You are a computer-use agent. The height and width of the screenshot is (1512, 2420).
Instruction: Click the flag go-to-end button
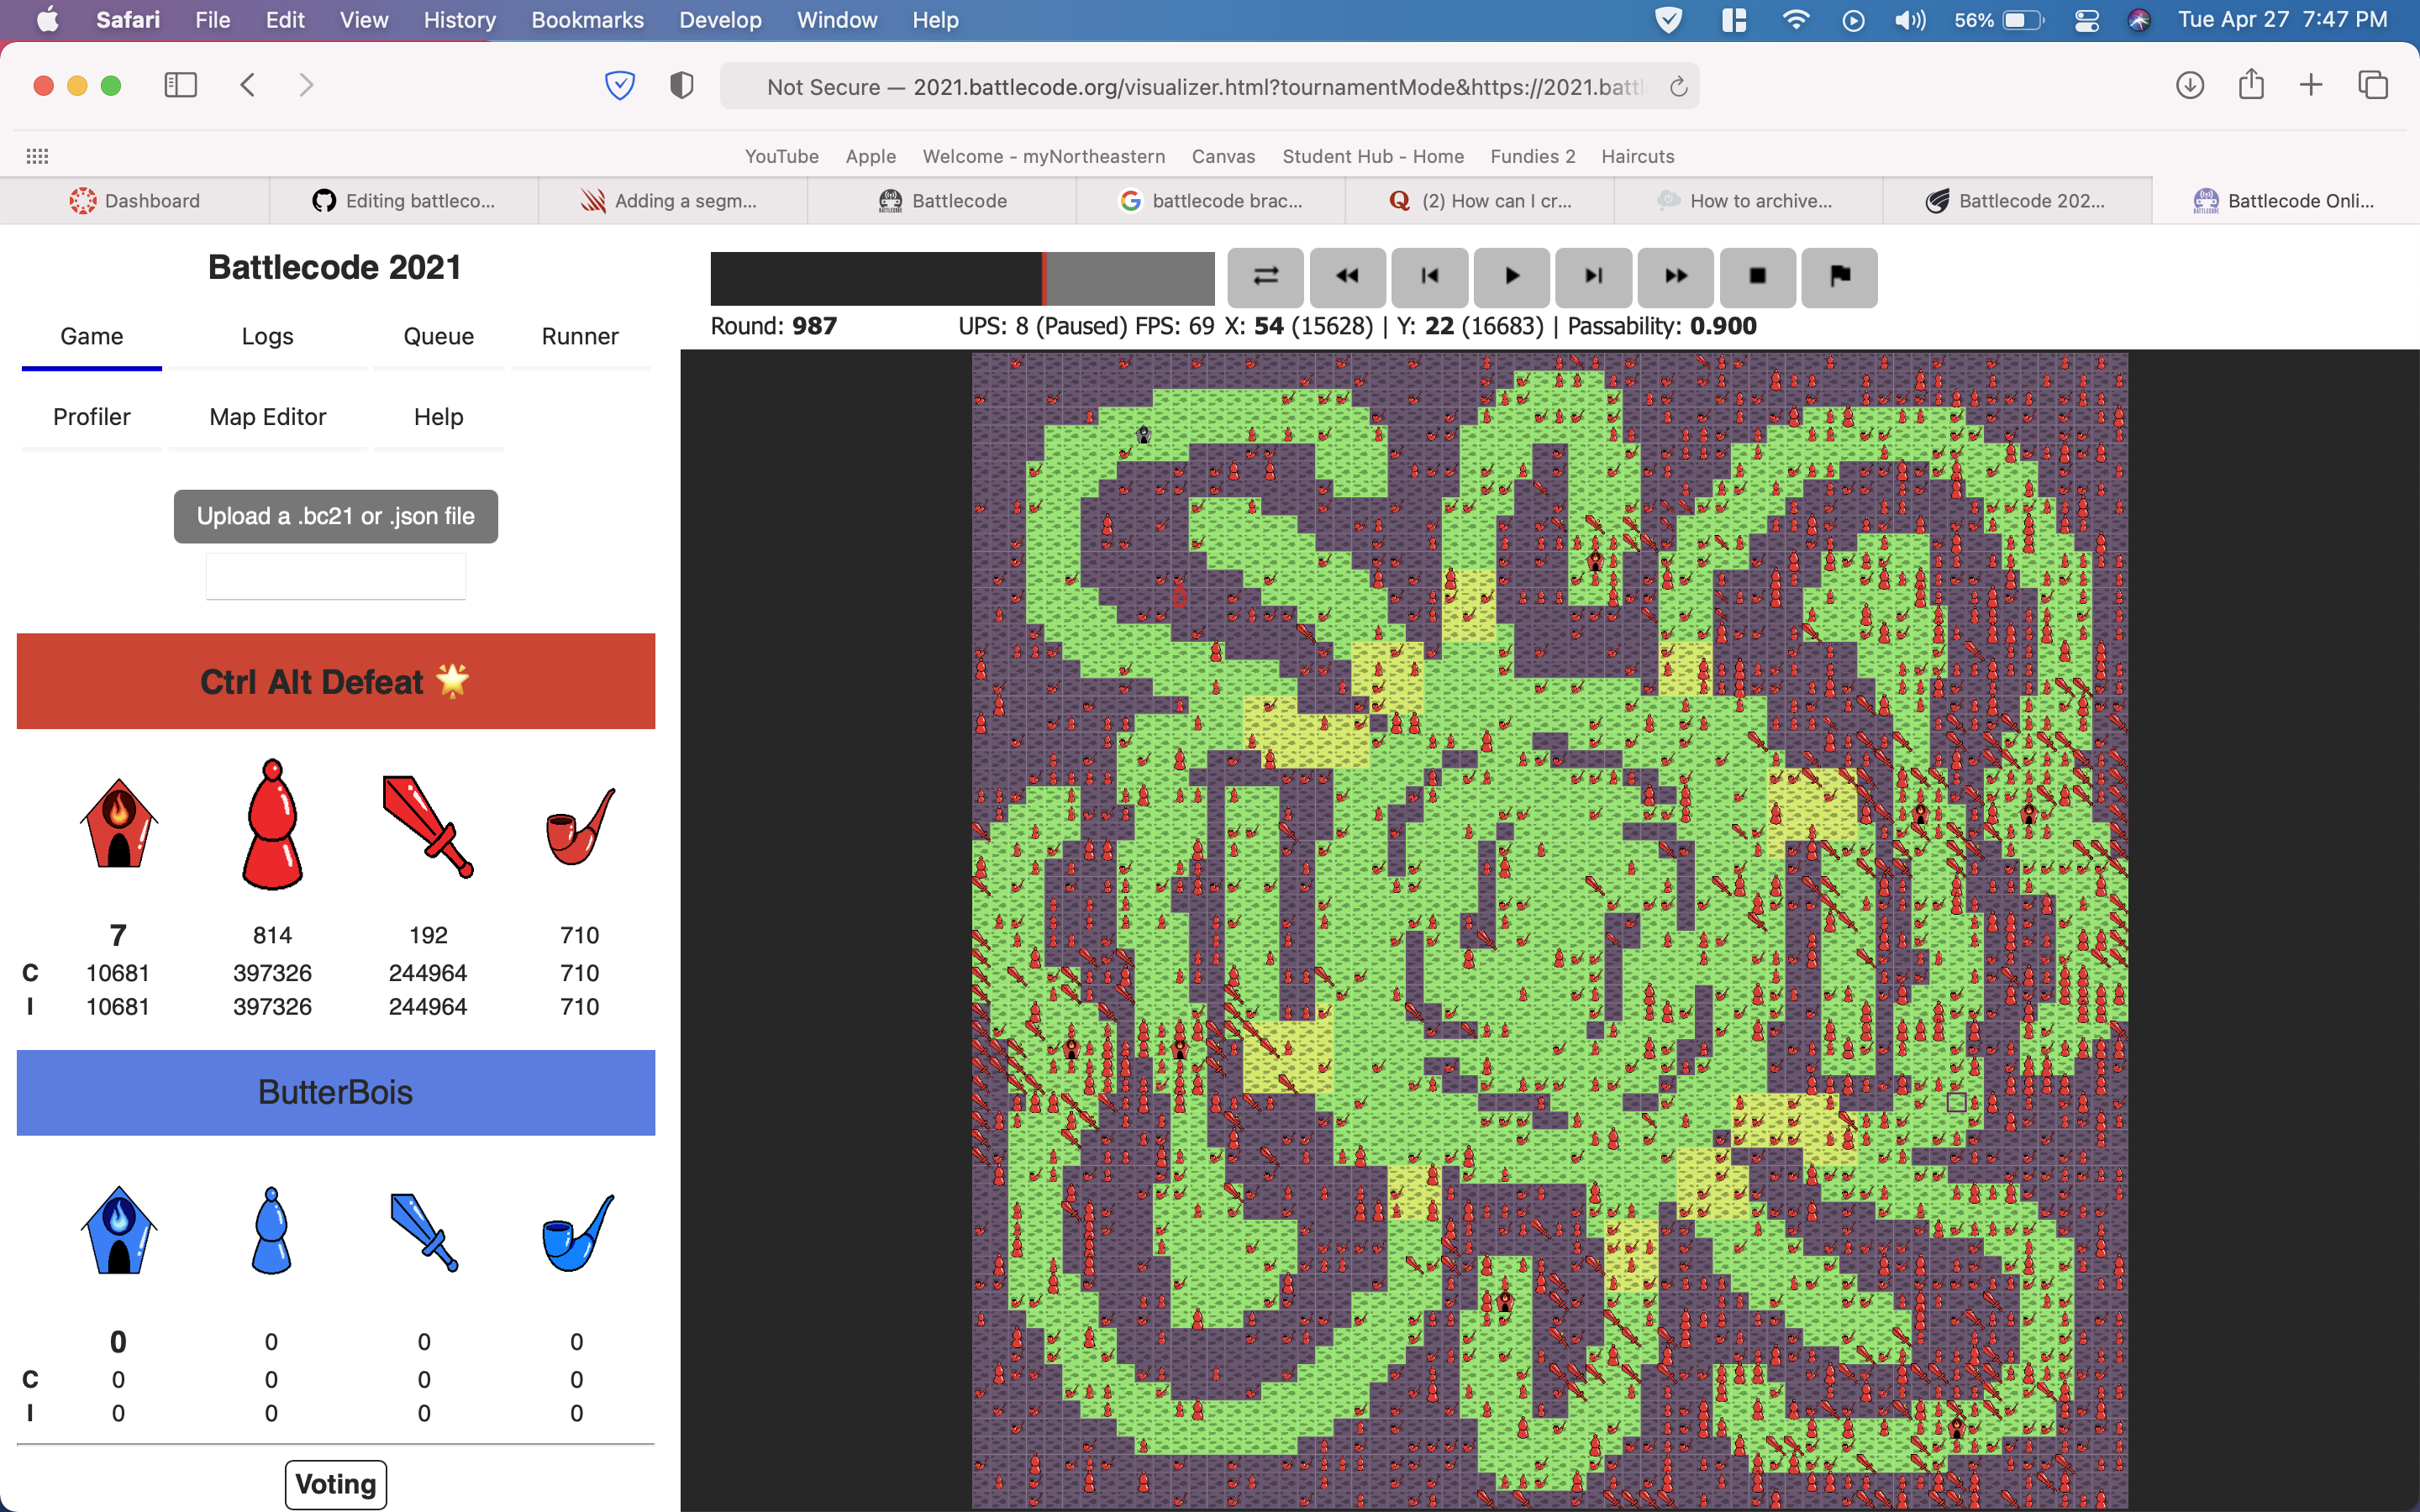pyautogui.click(x=1839, y=276)
